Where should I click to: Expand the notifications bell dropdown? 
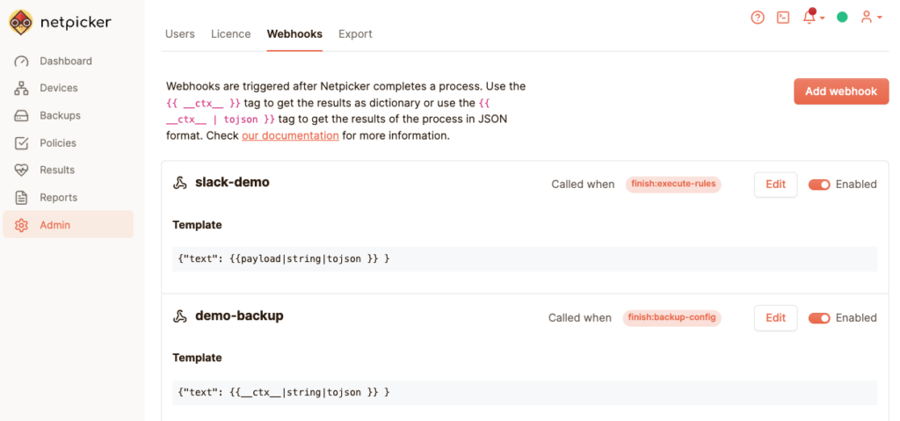coord(813,18)
